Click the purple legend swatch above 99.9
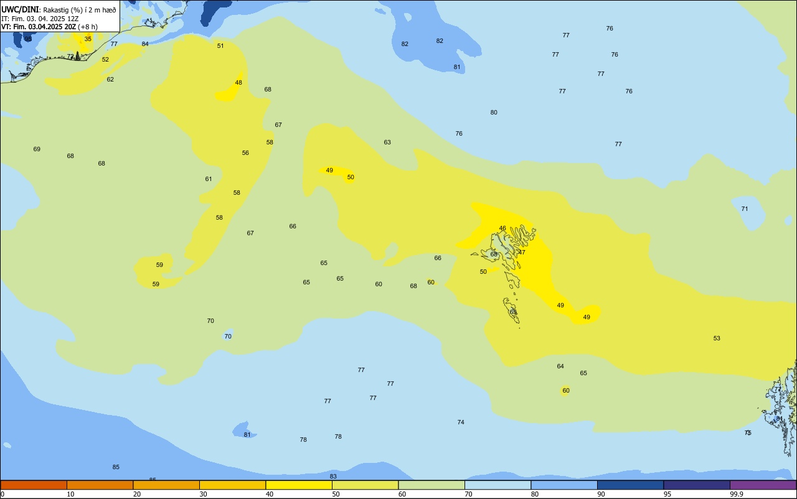This screenshot has height=499, width=797. tap(763, 485)
